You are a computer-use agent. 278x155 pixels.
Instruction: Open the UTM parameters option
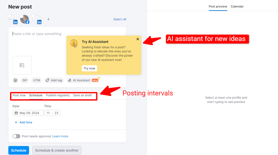(37, 80)
